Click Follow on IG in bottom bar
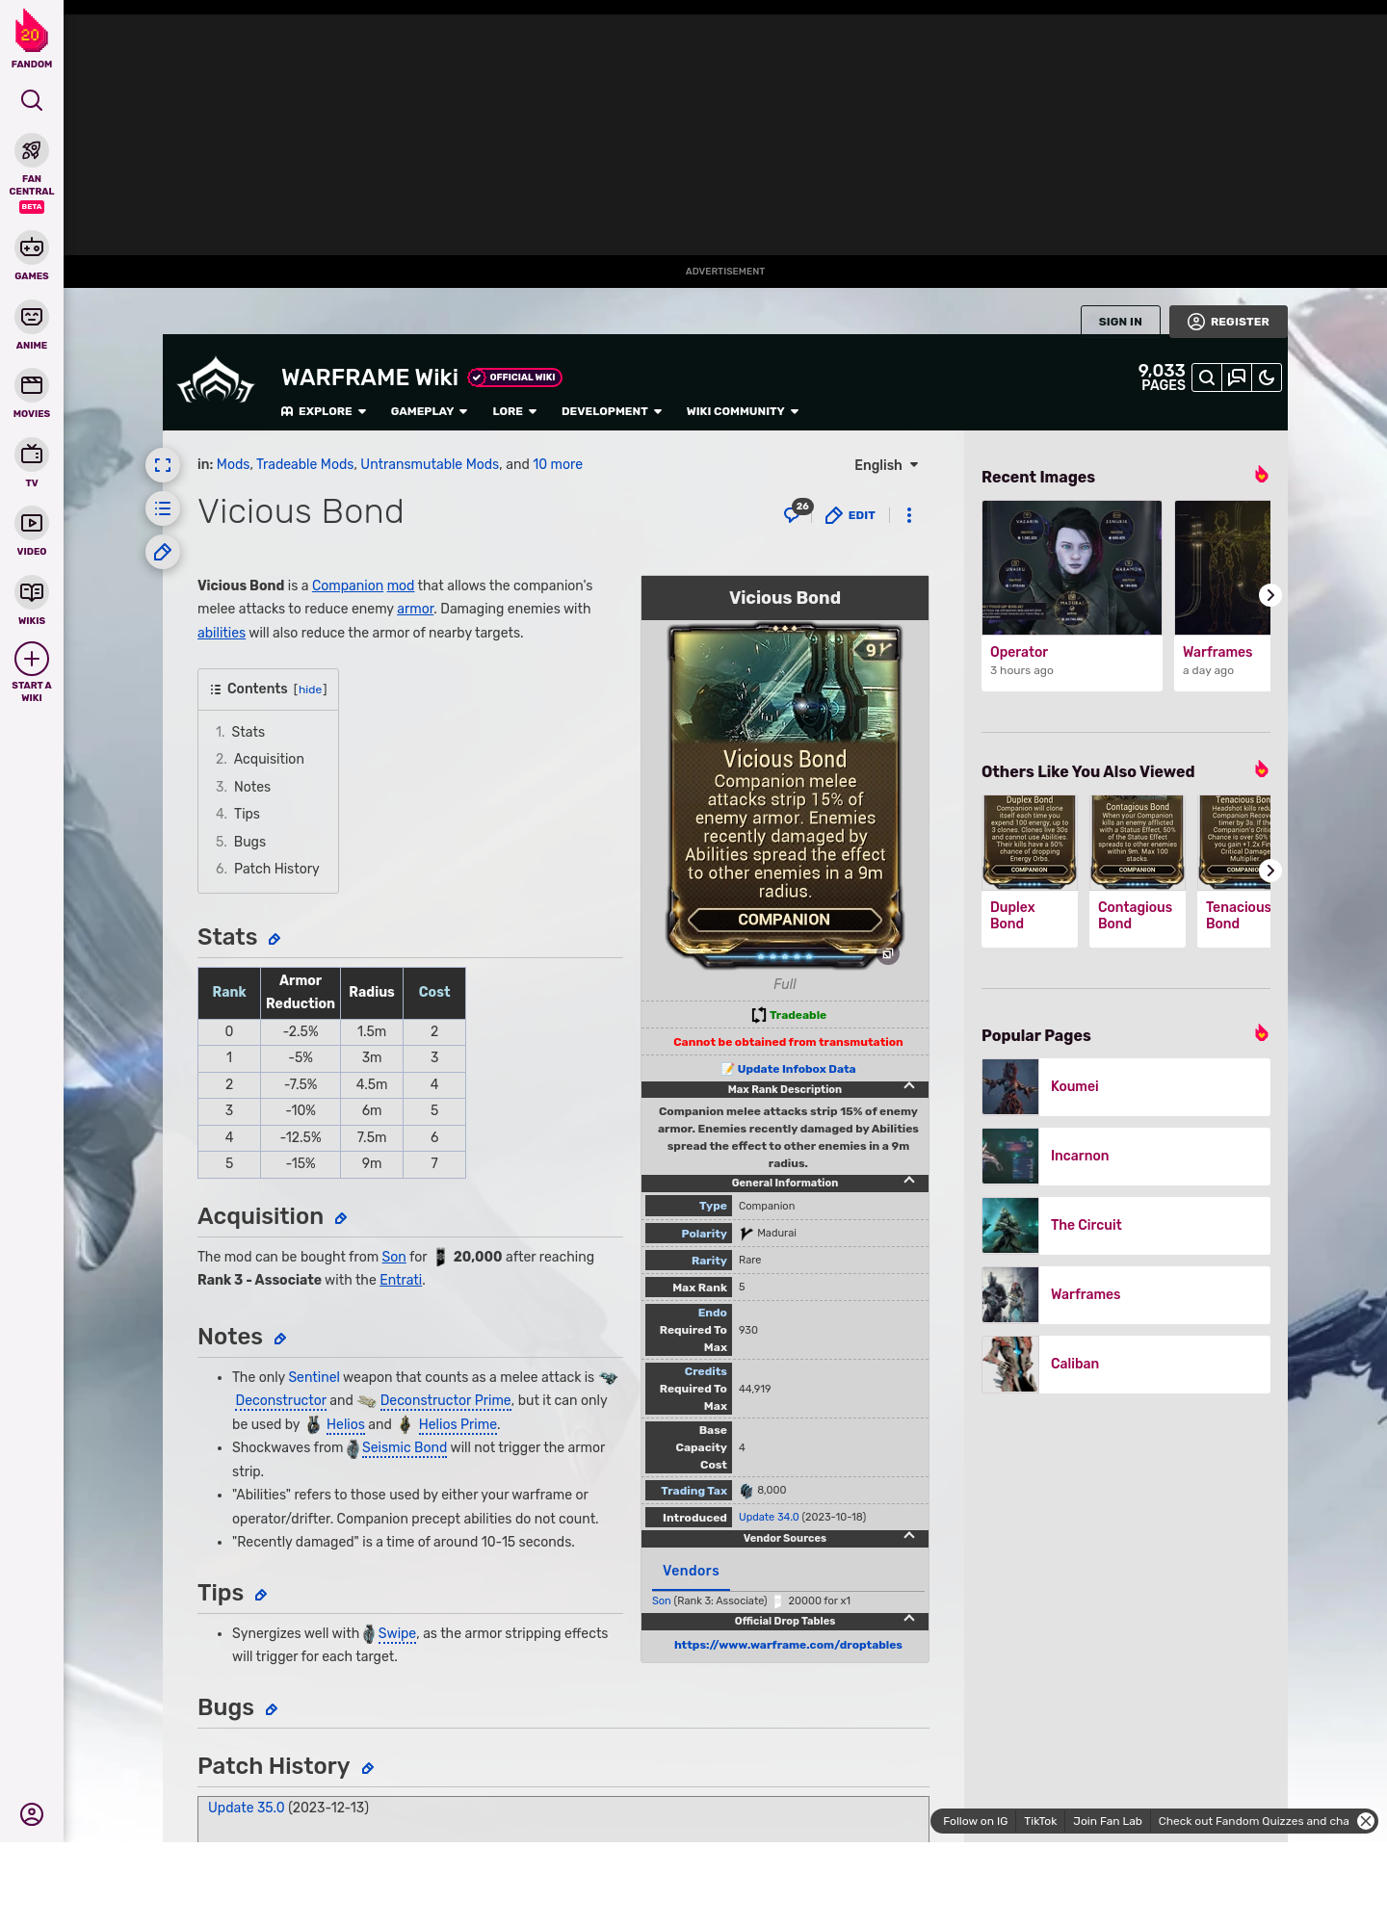 point(975,1821)
